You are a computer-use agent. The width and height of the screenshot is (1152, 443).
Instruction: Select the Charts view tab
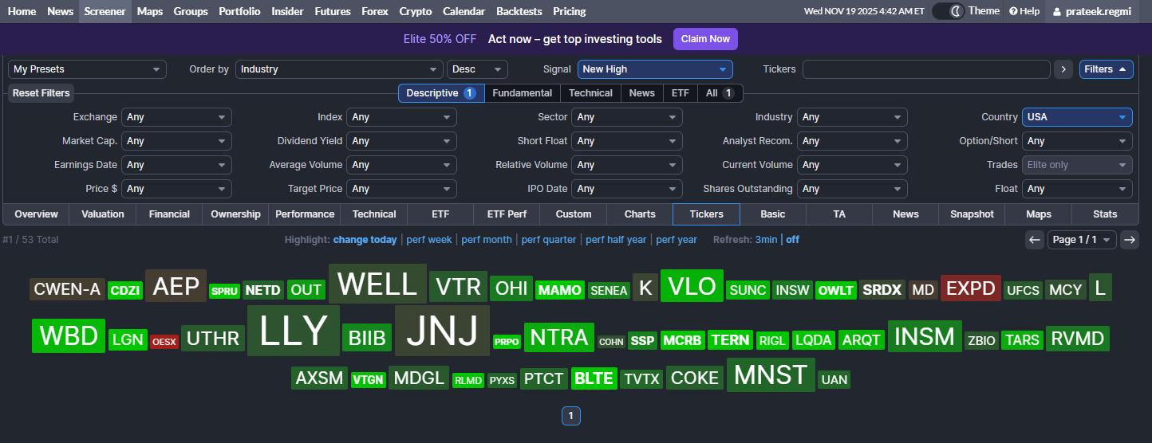(640, 214)
